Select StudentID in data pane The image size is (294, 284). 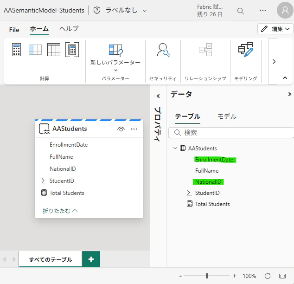pos(207,193)
